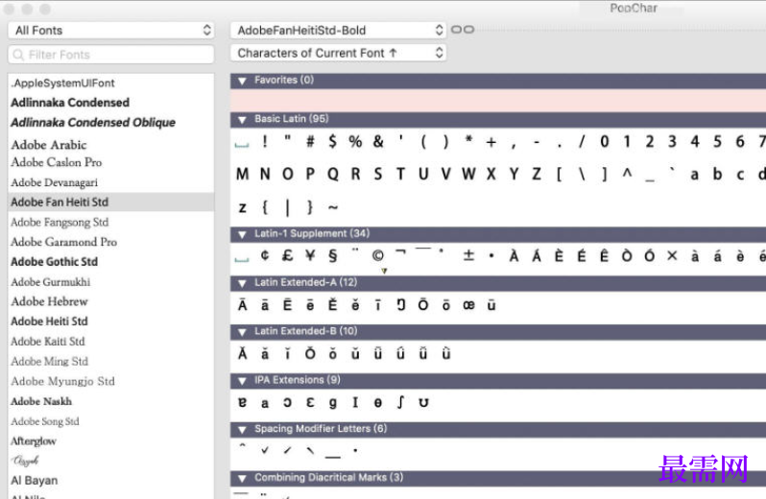766x499 pixels.
Task: Pick the yen ¥ character
Action: (310, 255)
